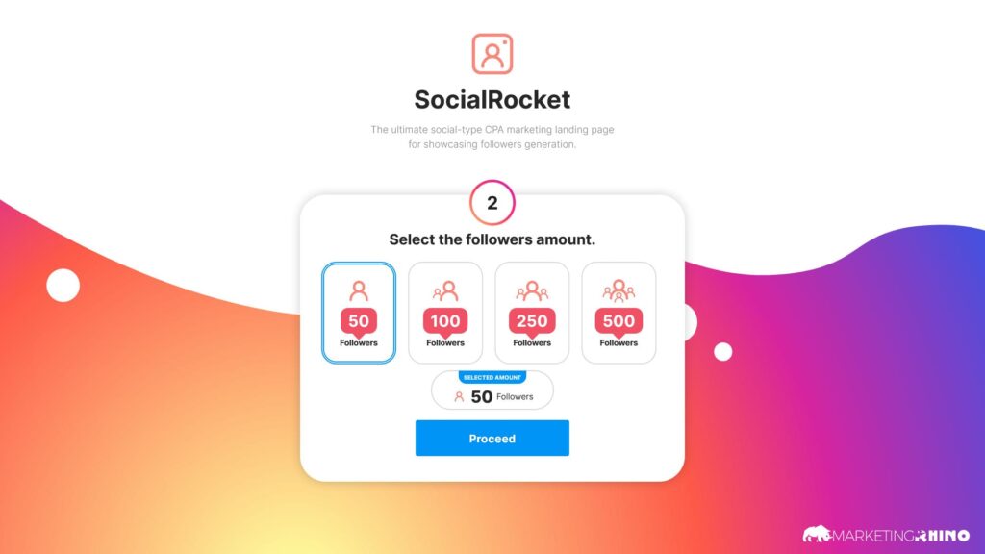Viewport: 985px width, 554px height.
Task: Click the Proceed button
Action: 492,439
